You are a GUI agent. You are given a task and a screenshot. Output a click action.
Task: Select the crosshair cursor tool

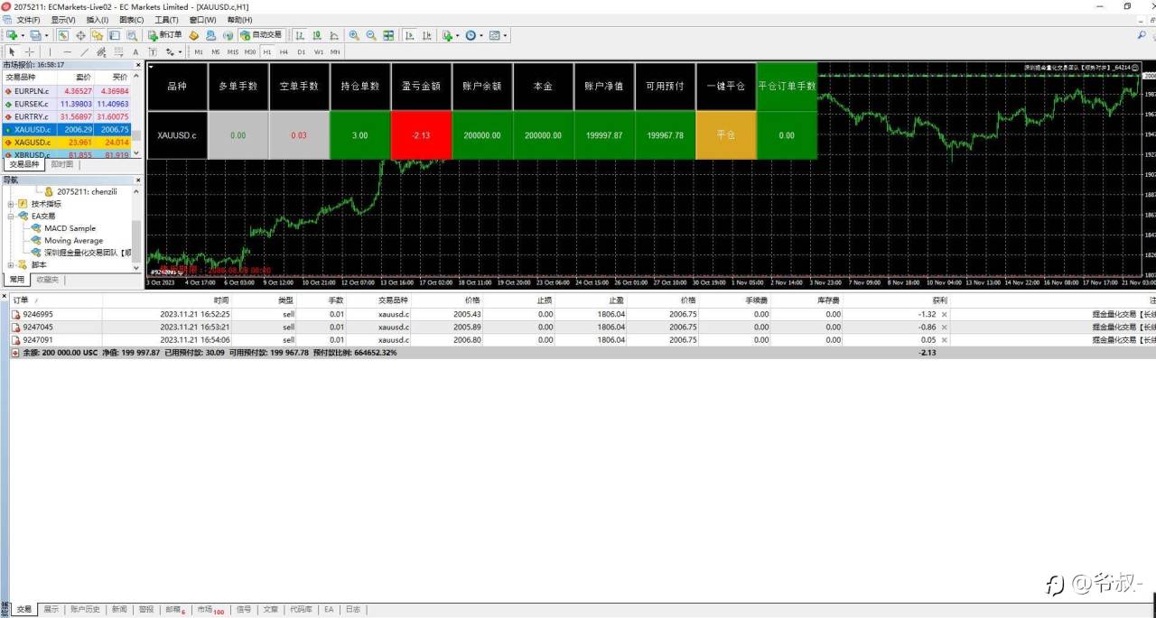point(29,51)
